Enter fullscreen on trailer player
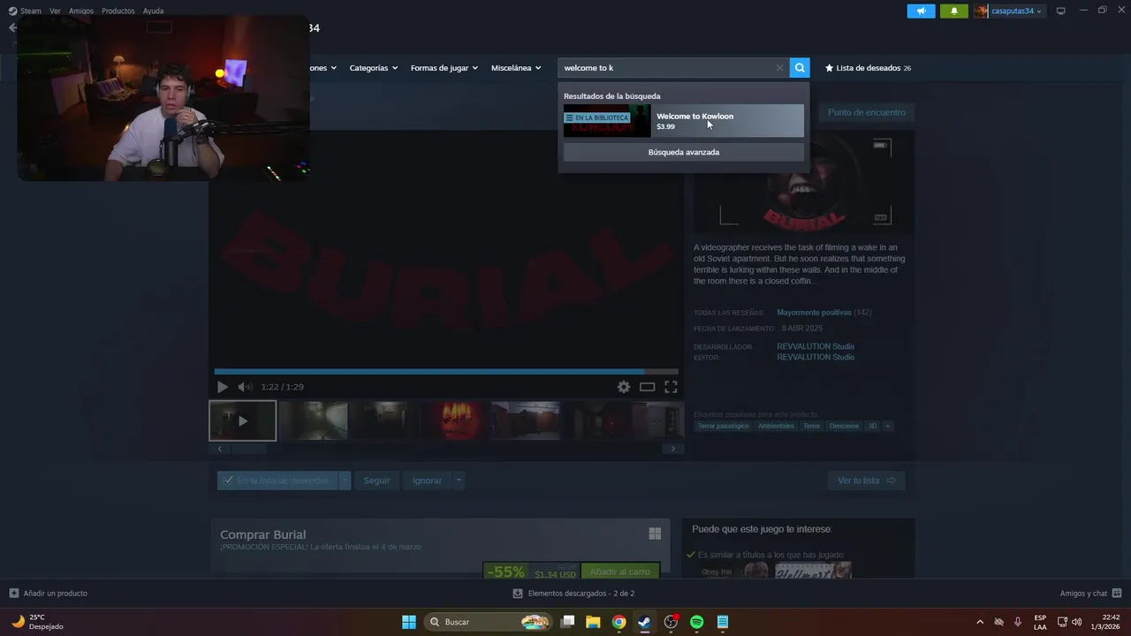 (x=671, y=387)
